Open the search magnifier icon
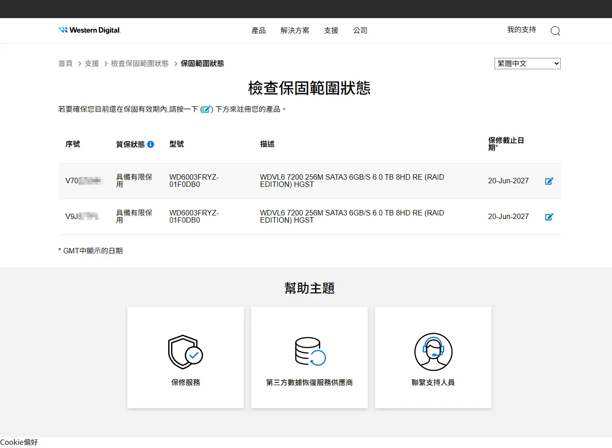Viewport: 612px width, 448px height. tap(555, 31)
